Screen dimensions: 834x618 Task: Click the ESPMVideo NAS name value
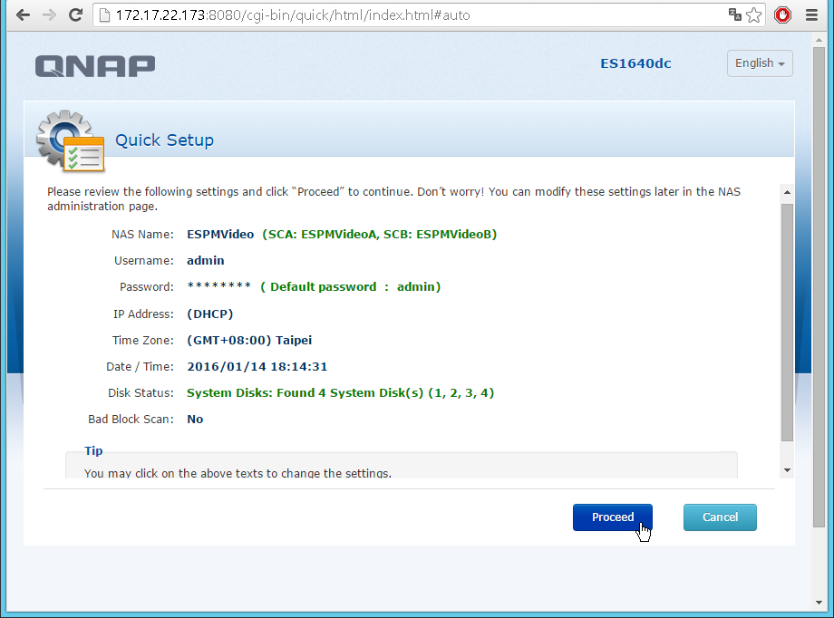click(220, 234)
